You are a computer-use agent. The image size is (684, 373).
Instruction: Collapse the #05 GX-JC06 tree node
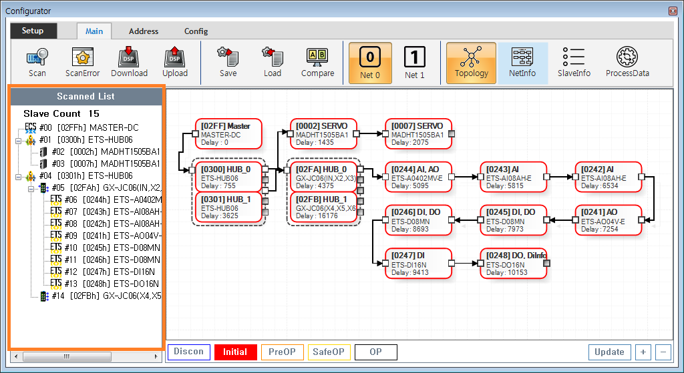pos(31,188)
